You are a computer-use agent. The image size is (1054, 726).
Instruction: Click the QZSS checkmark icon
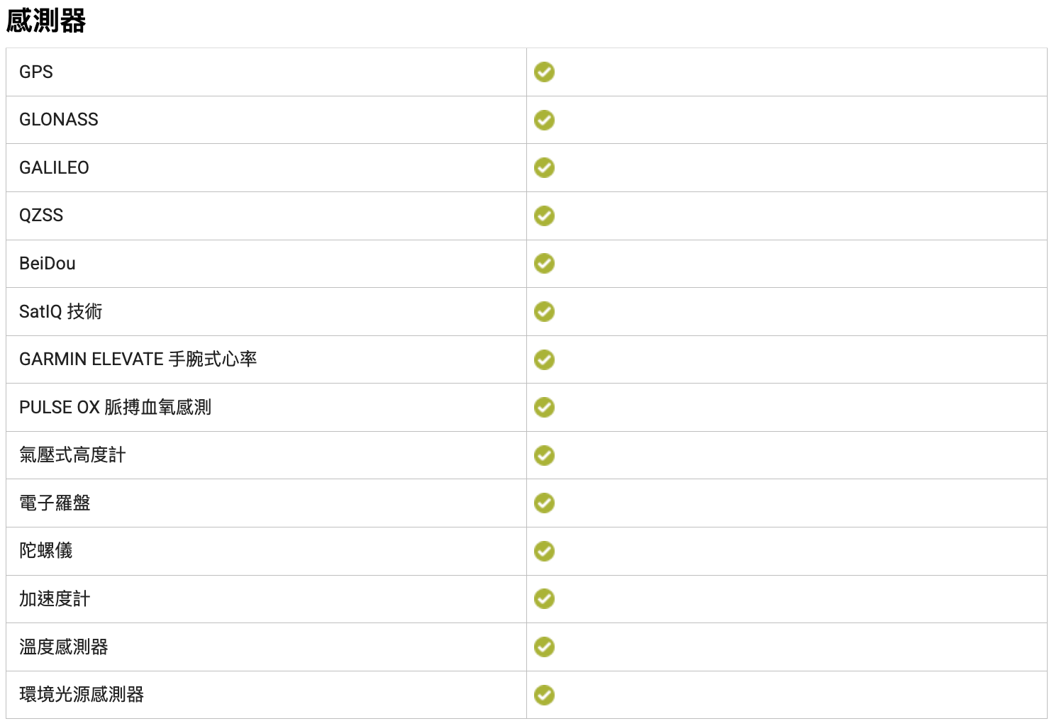[544, 216]
